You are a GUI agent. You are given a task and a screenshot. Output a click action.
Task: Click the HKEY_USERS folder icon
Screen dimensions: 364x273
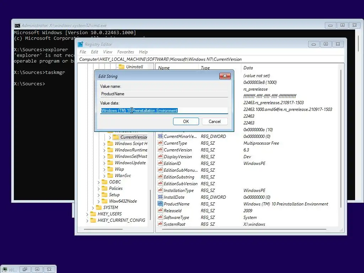93,214
